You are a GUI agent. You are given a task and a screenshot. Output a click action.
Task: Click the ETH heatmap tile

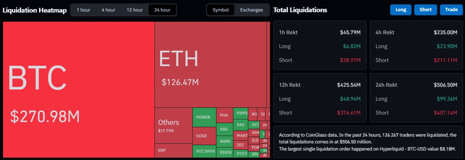pos(210,64)
